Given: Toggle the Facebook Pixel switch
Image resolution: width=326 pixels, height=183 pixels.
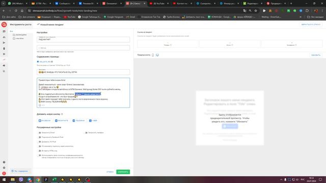Looking at the screenshot, I should (39, 137).
